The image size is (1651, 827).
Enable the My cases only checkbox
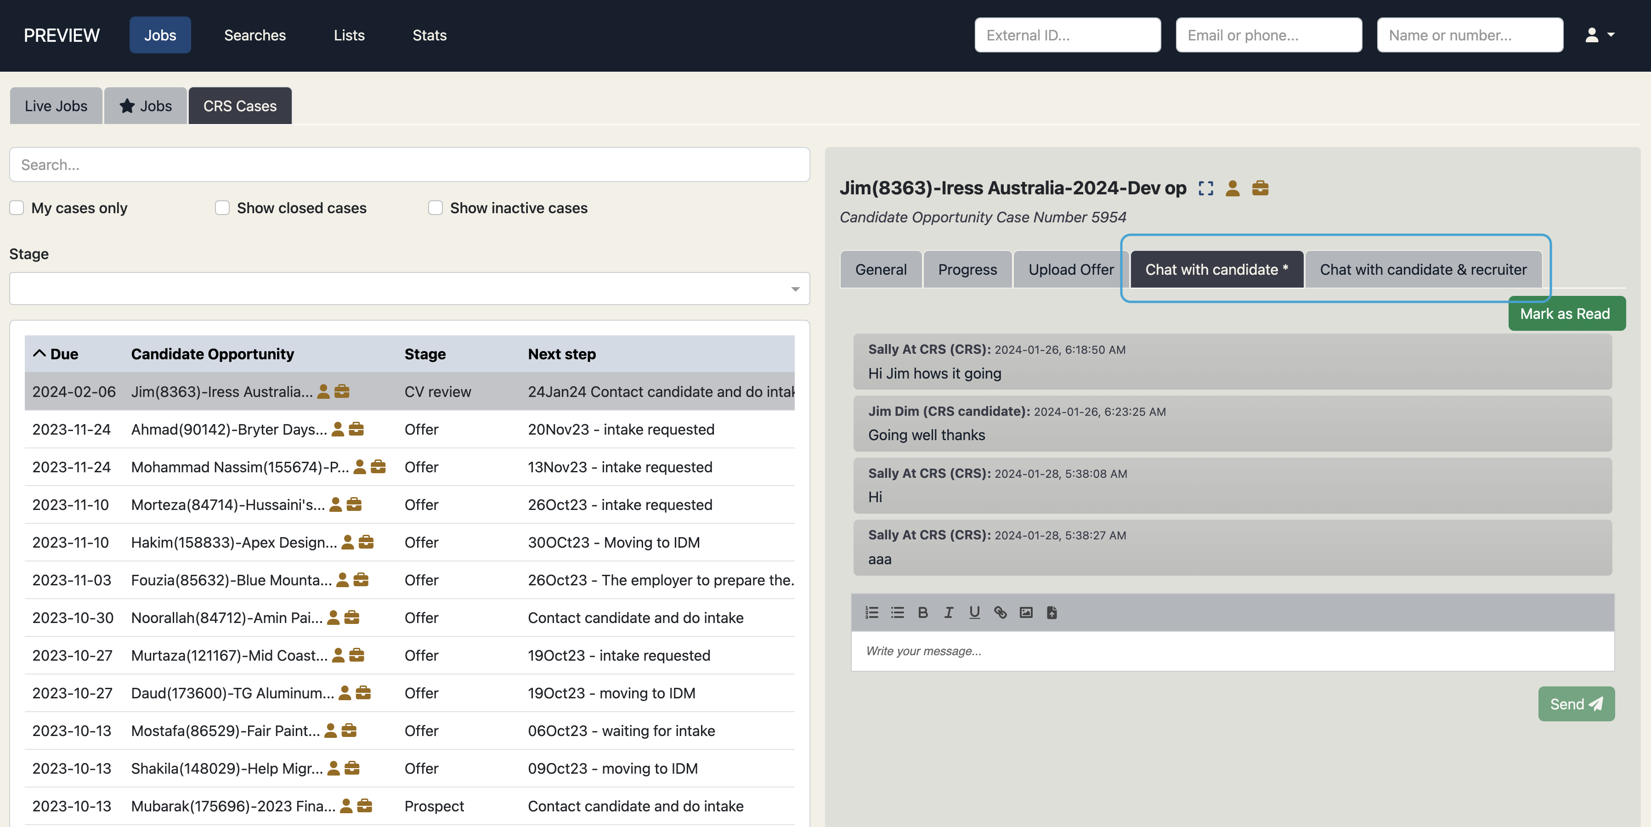17,208
